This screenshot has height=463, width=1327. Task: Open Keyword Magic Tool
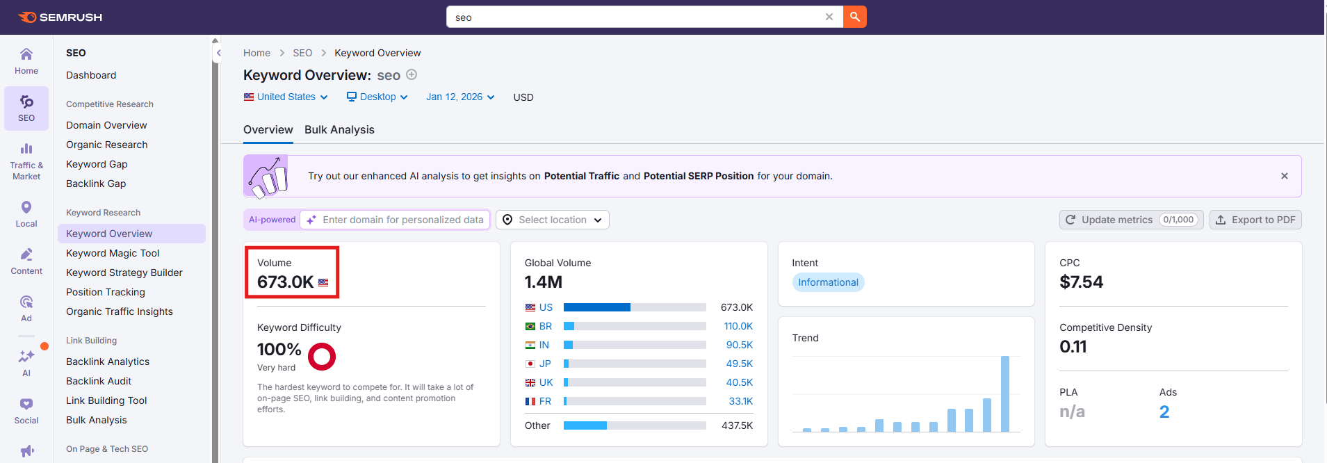113,253
